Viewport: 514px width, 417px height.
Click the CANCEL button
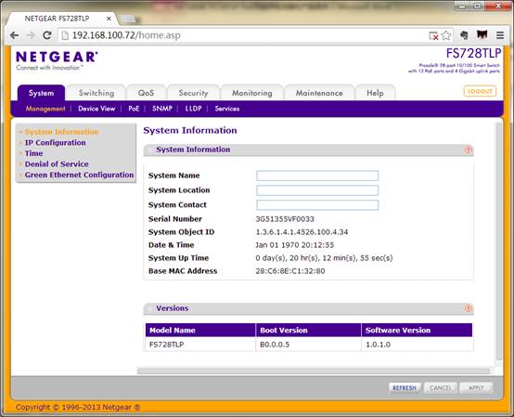(x=441, y=388)
